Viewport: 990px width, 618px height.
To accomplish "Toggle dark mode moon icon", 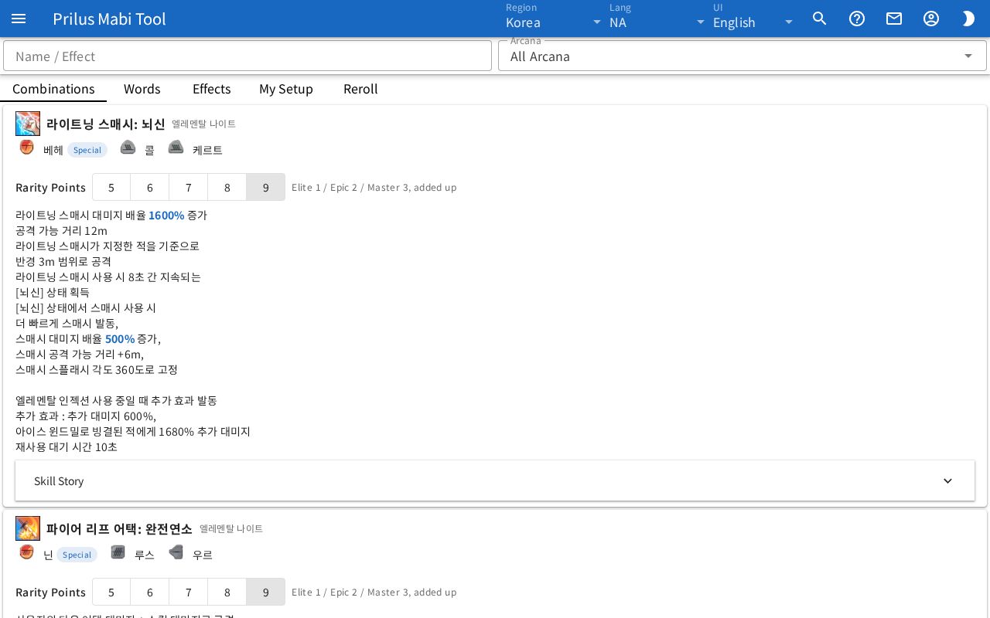I will coord(968,19).
